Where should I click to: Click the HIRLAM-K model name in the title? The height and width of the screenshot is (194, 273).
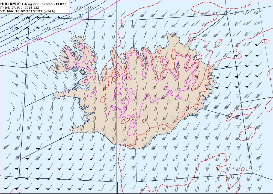click(10, 4)
